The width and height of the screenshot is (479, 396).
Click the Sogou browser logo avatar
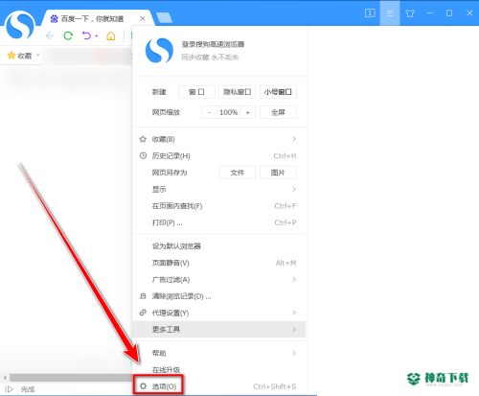20,25
